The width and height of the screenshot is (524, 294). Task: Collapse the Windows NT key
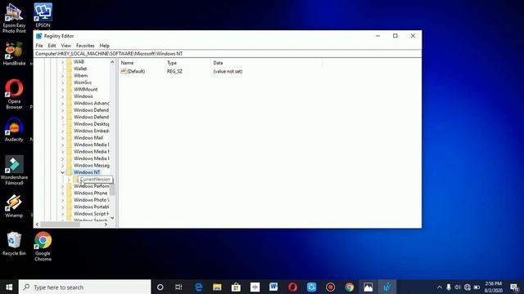pos(62,172)
